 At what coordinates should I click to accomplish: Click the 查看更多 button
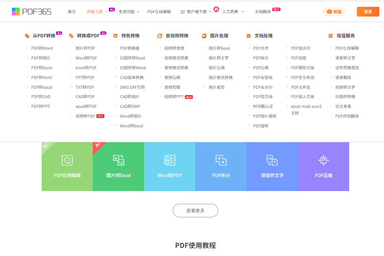pyautogui.click(x=195, y=211)
